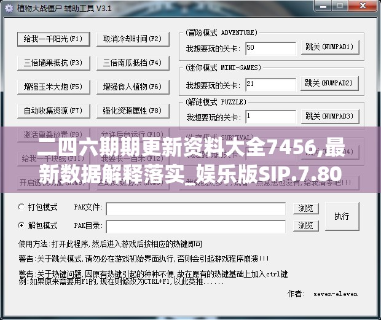Activate 三倍墙果抵抗 (F3)

click(x=53, y=63)
